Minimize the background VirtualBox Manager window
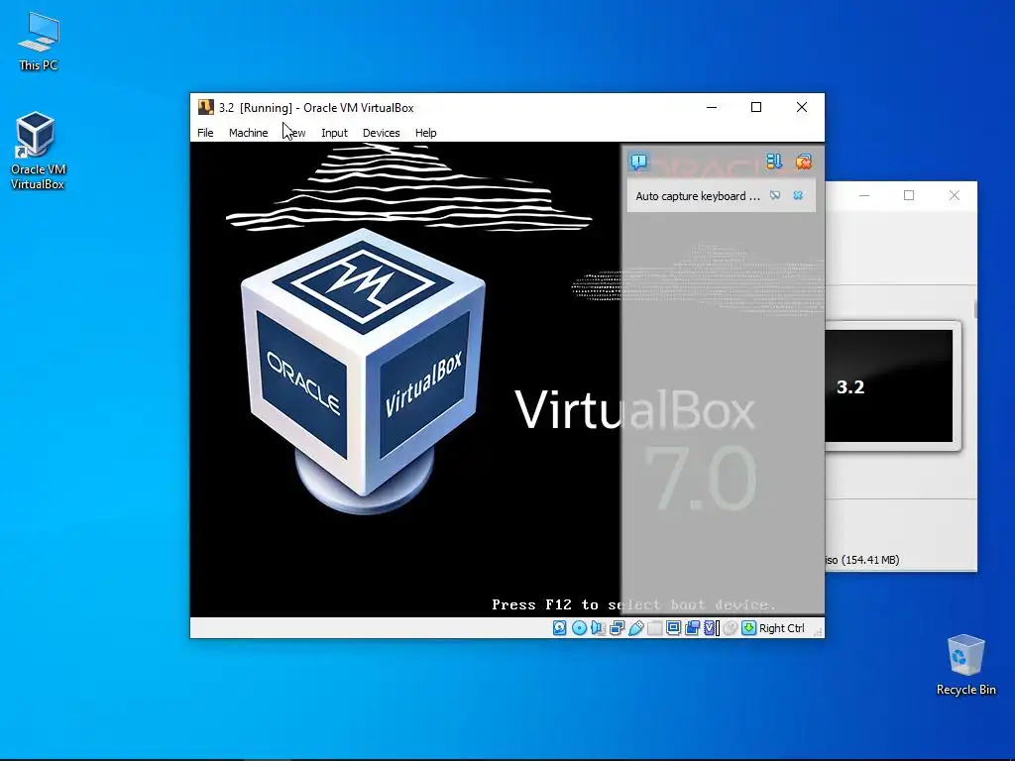The height and width of the screenshot is (761, 1015). 864,195
